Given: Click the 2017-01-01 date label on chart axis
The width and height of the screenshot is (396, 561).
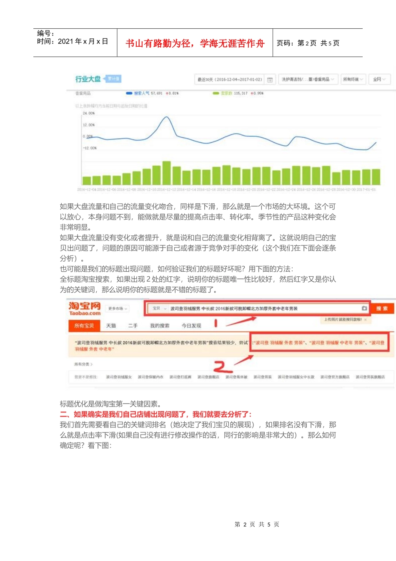Looking at the screenshot, I should [367, 190].
